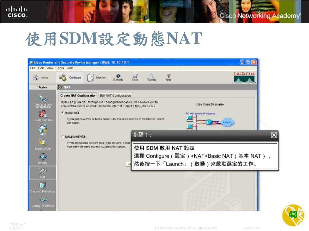Click the Cisco Networking Academy text

260,16
